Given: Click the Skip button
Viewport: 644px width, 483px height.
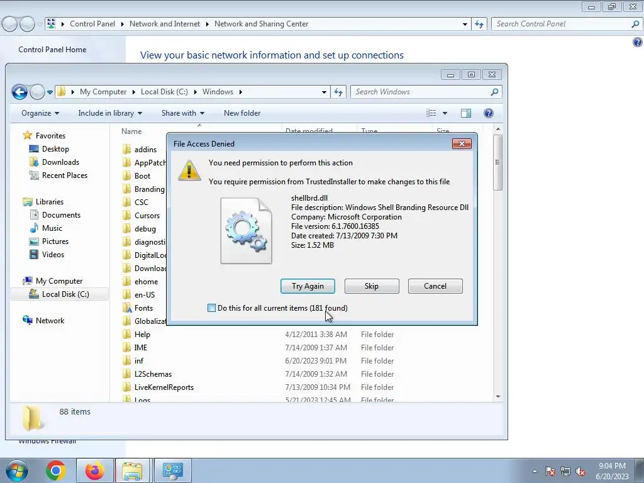Looking at the screenshot, I should point(372,286).
